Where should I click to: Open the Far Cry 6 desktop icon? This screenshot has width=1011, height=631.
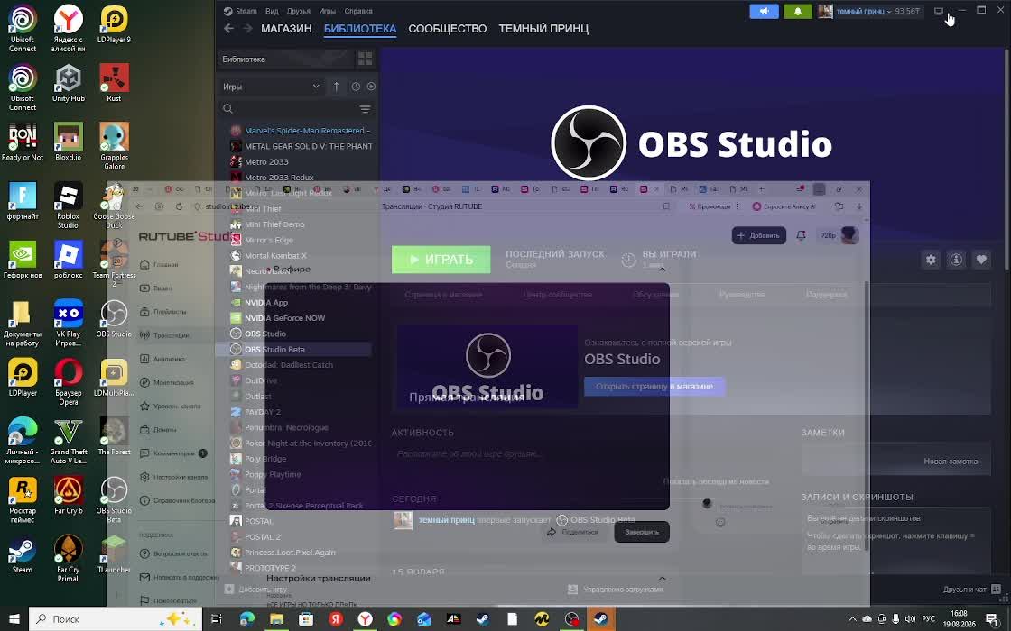coord(69,496)
